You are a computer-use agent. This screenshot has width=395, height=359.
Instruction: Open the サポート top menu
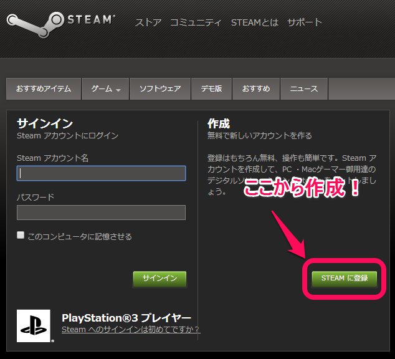click(x=305, y=22)
